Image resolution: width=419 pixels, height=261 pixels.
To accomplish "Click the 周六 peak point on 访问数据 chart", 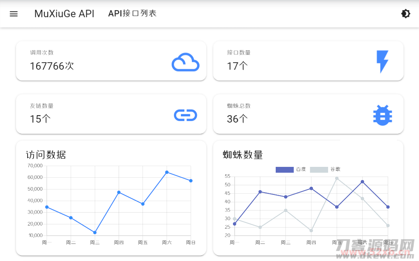I will pos(166,172).
